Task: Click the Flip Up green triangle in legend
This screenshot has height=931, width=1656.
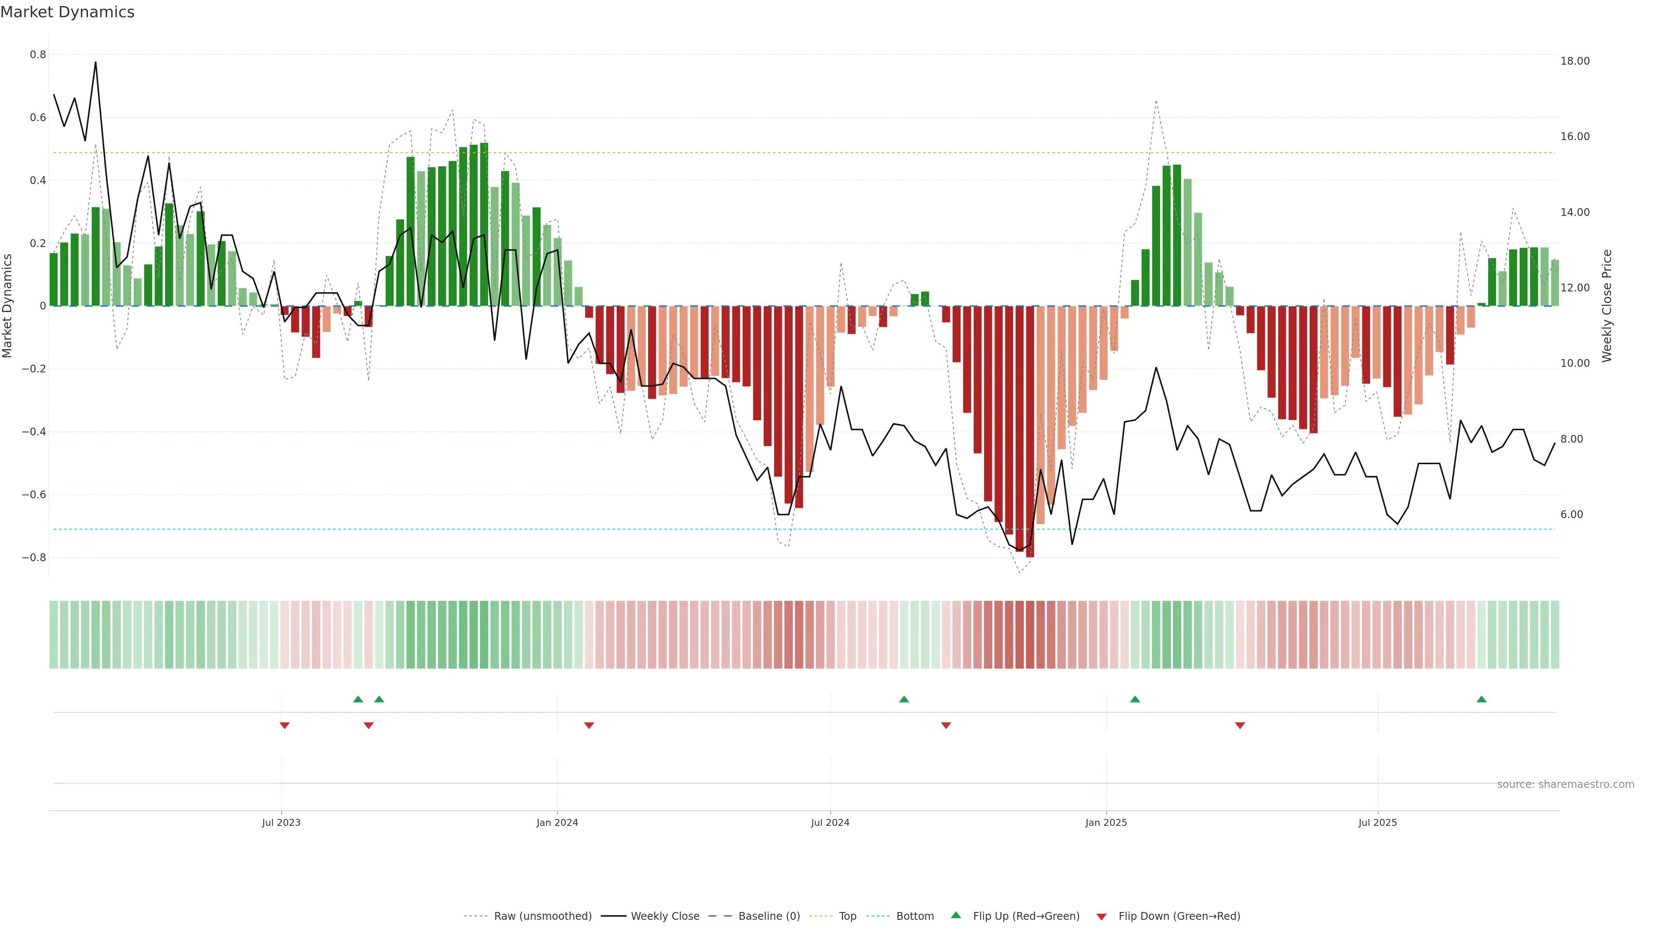Action: (x=956, y=915)
